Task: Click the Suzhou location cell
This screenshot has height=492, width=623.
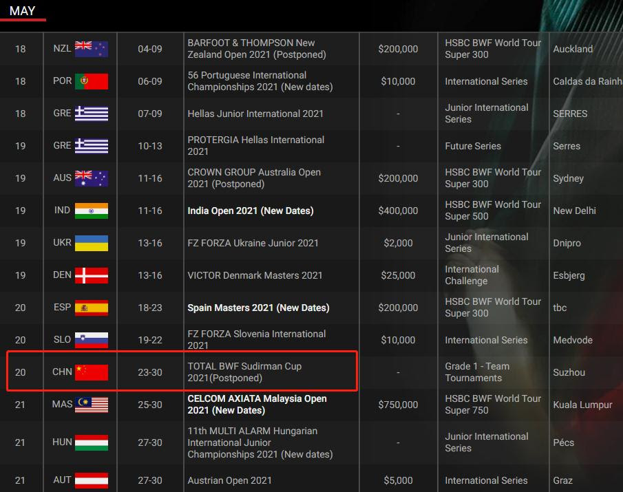Action: (569, 372)
